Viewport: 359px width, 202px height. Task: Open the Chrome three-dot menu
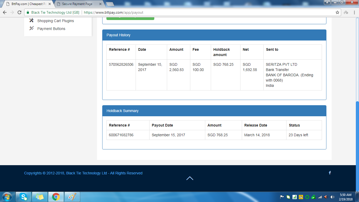[x=354, y=12]
